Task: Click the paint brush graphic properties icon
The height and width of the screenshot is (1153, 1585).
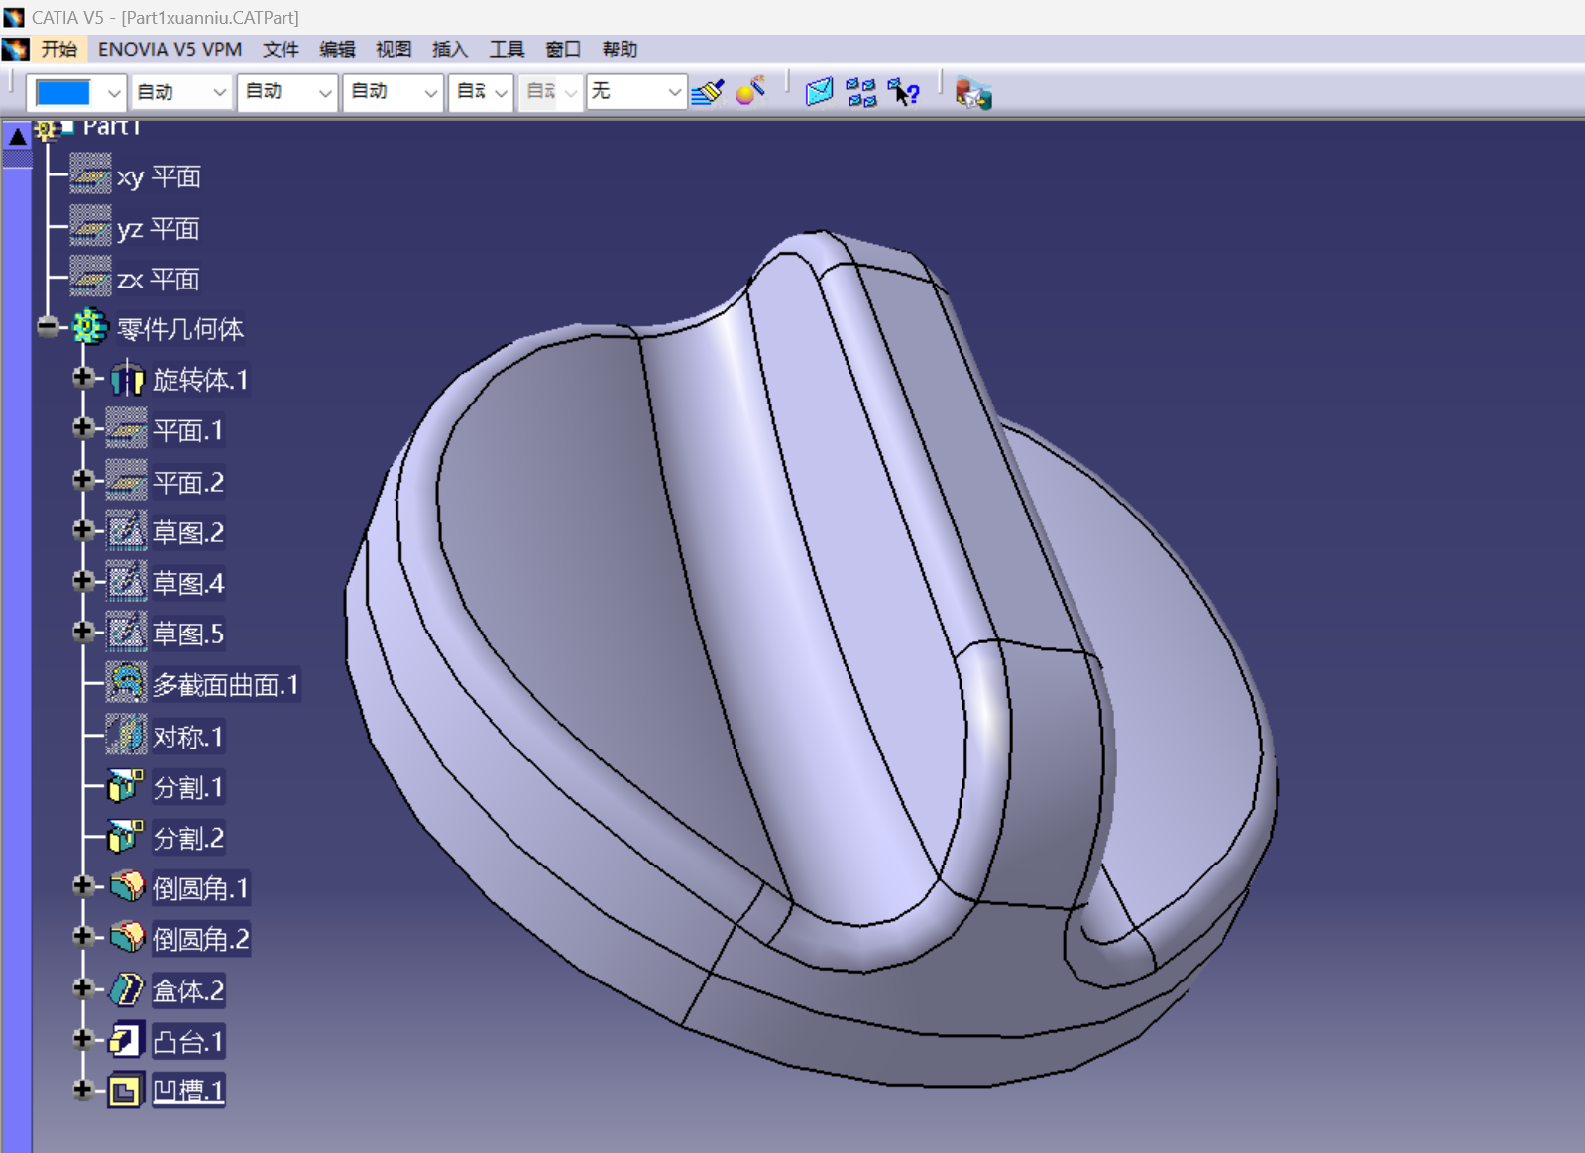Action: coord(708,92)
